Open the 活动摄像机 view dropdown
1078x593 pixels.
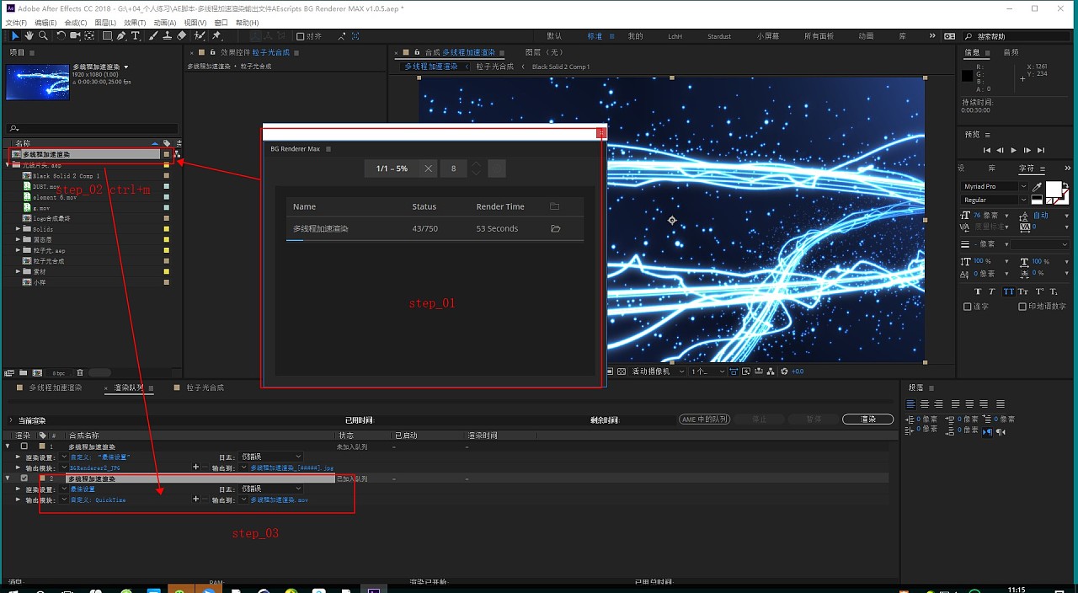click(x=658, y=371)
